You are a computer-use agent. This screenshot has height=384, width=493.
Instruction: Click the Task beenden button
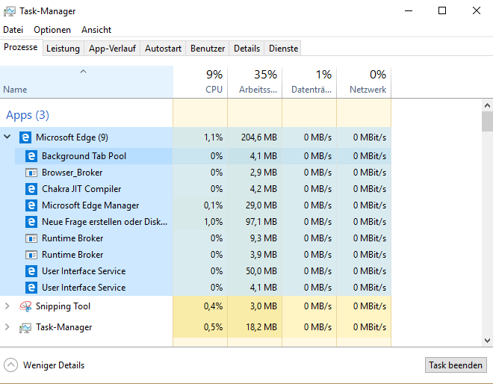[456, 365]
